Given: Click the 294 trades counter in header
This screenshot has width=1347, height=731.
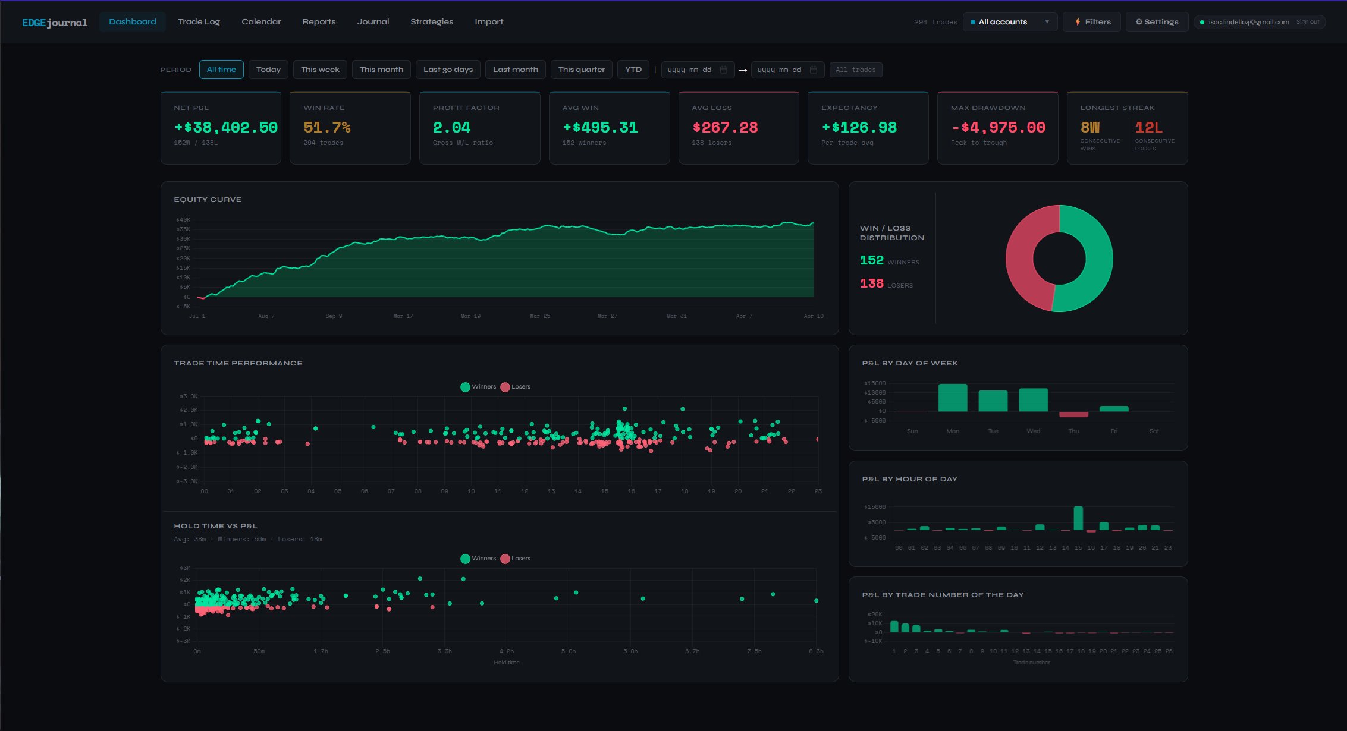Looking at the screenshot, I should click(935, 22).
